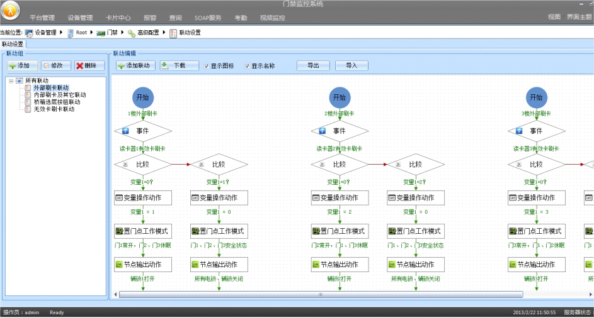
Task: Click the 联动设置 breadcrumb icon
Action: click(173, 33)
